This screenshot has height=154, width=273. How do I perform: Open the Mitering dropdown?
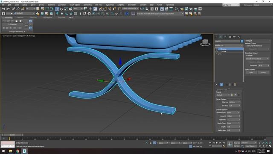235,102
